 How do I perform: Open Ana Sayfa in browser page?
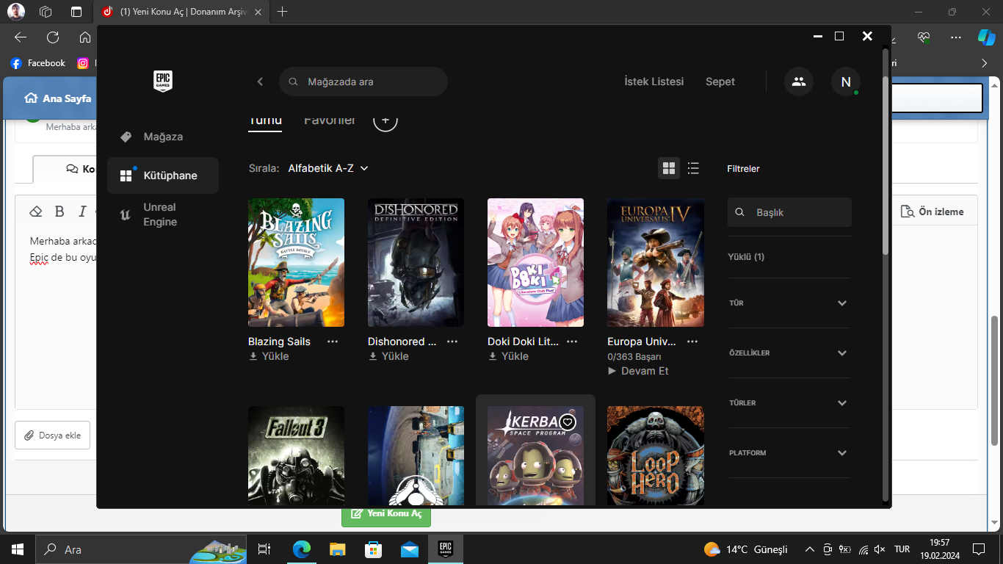coord(58,98)
